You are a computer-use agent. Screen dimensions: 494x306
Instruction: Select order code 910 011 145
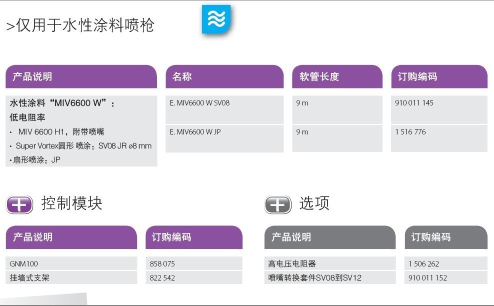[414, 103]
